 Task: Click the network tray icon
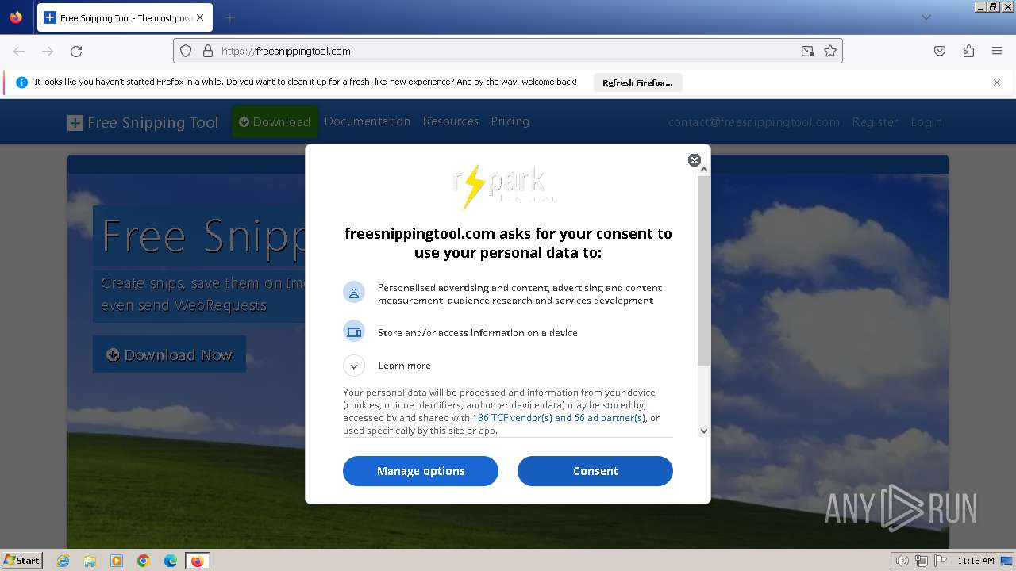tap(922, 561)
